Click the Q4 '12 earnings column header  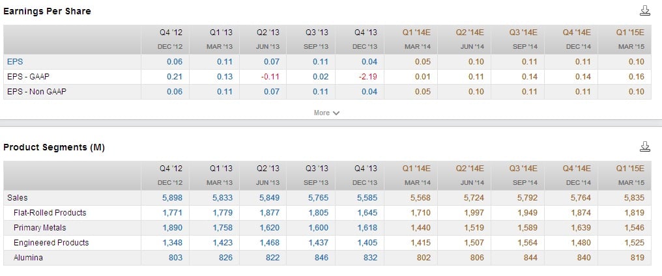(171, 32)
